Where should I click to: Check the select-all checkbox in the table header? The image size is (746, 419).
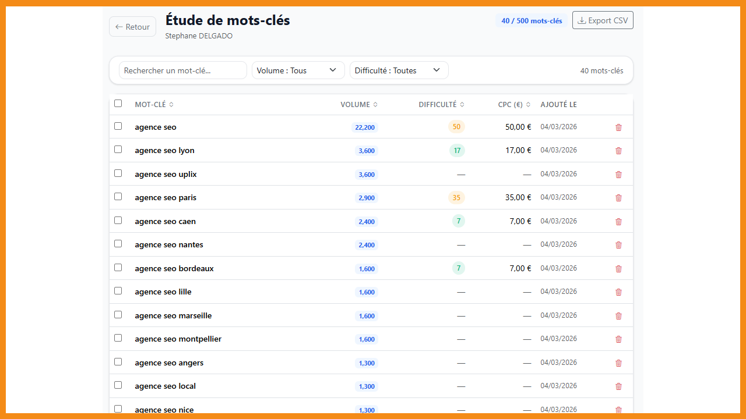[118, 103]
